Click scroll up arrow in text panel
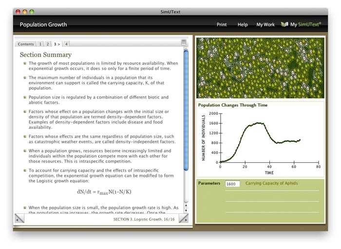The height and width of the screenshot is (249, 341). tap(186, 207)
